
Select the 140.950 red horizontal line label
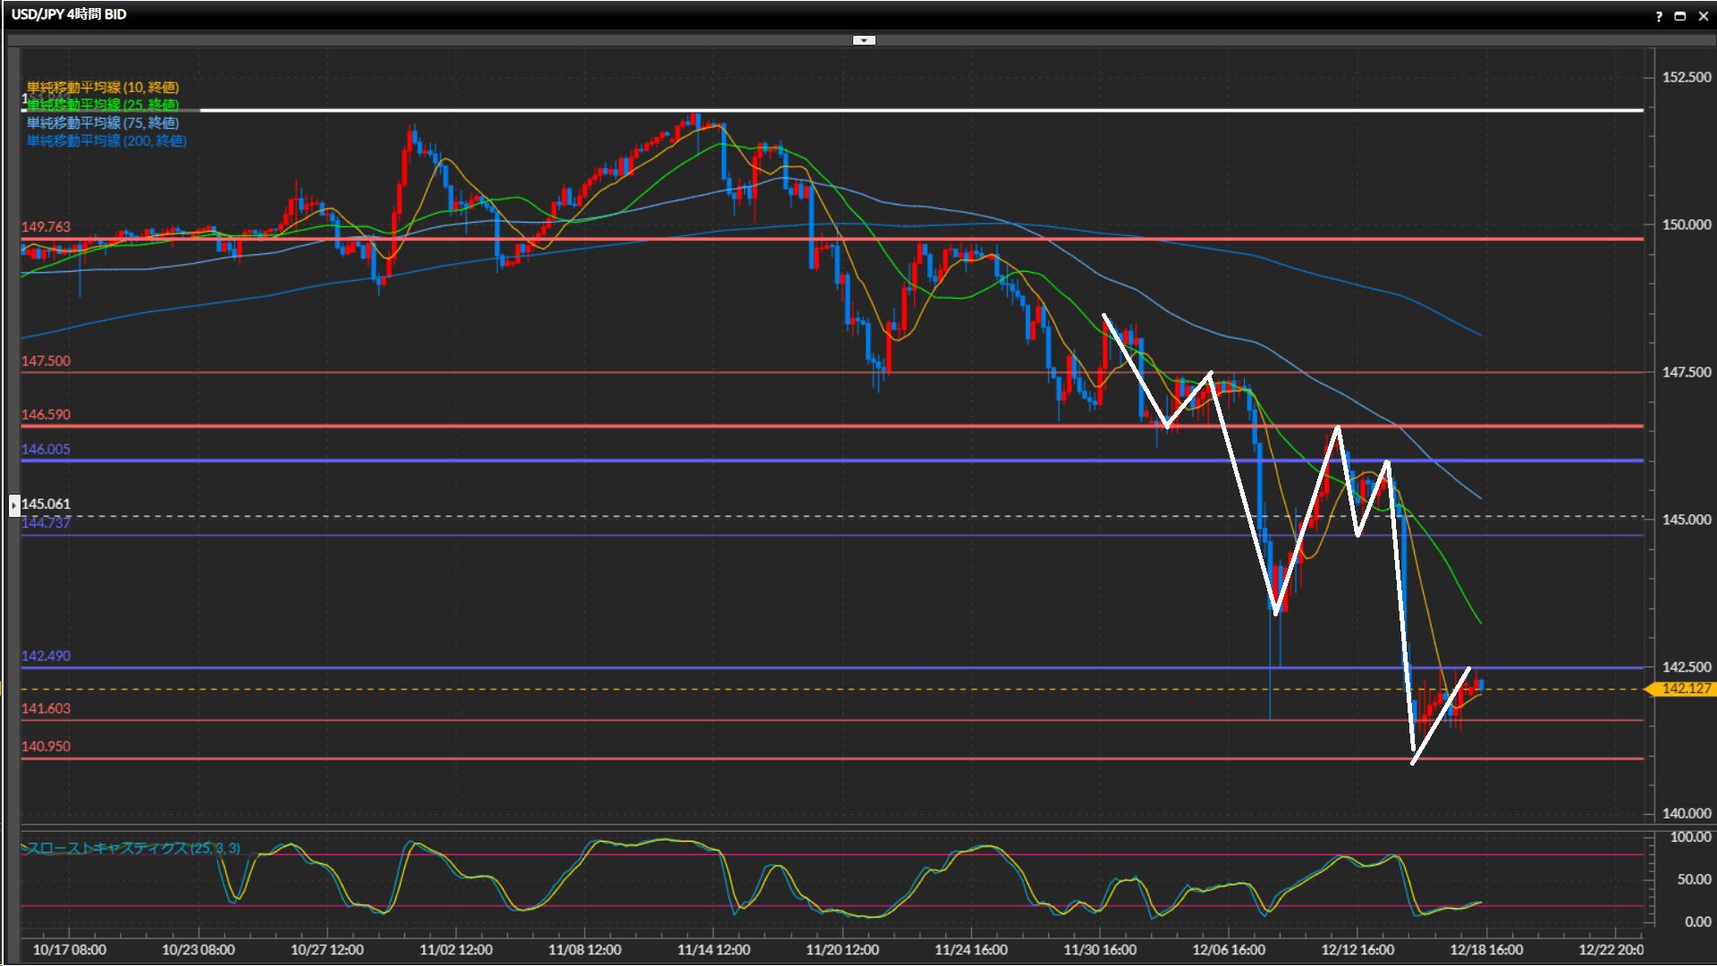tap(46, 746)
